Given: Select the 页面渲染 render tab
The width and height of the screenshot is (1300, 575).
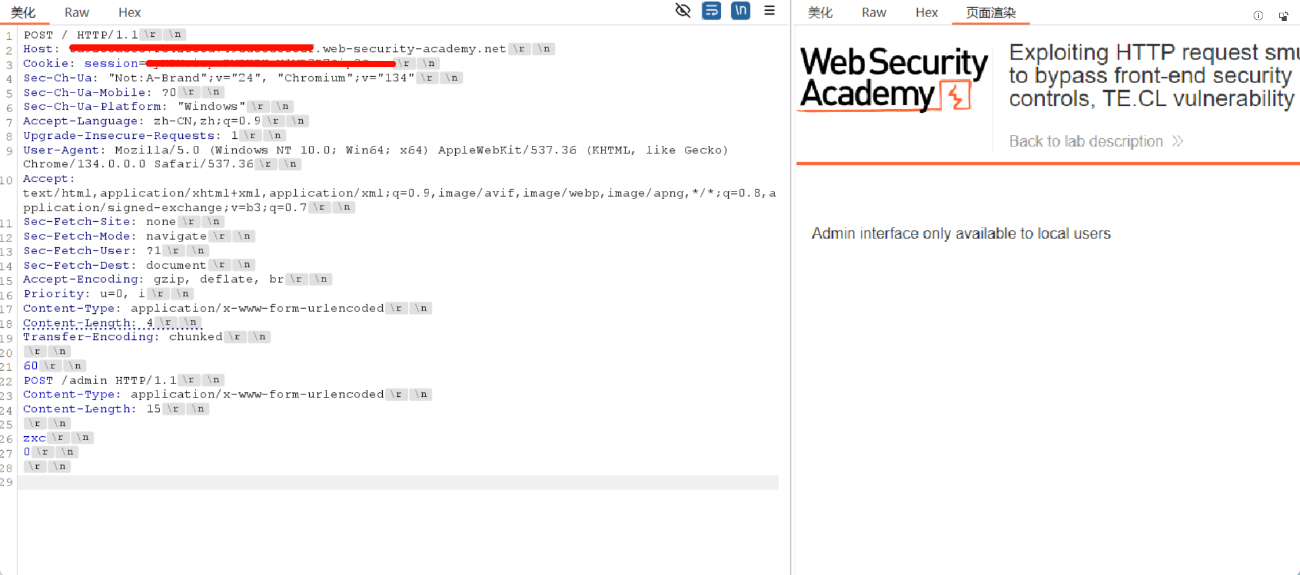Looking at the screenshot, I should tap(991, 13).
